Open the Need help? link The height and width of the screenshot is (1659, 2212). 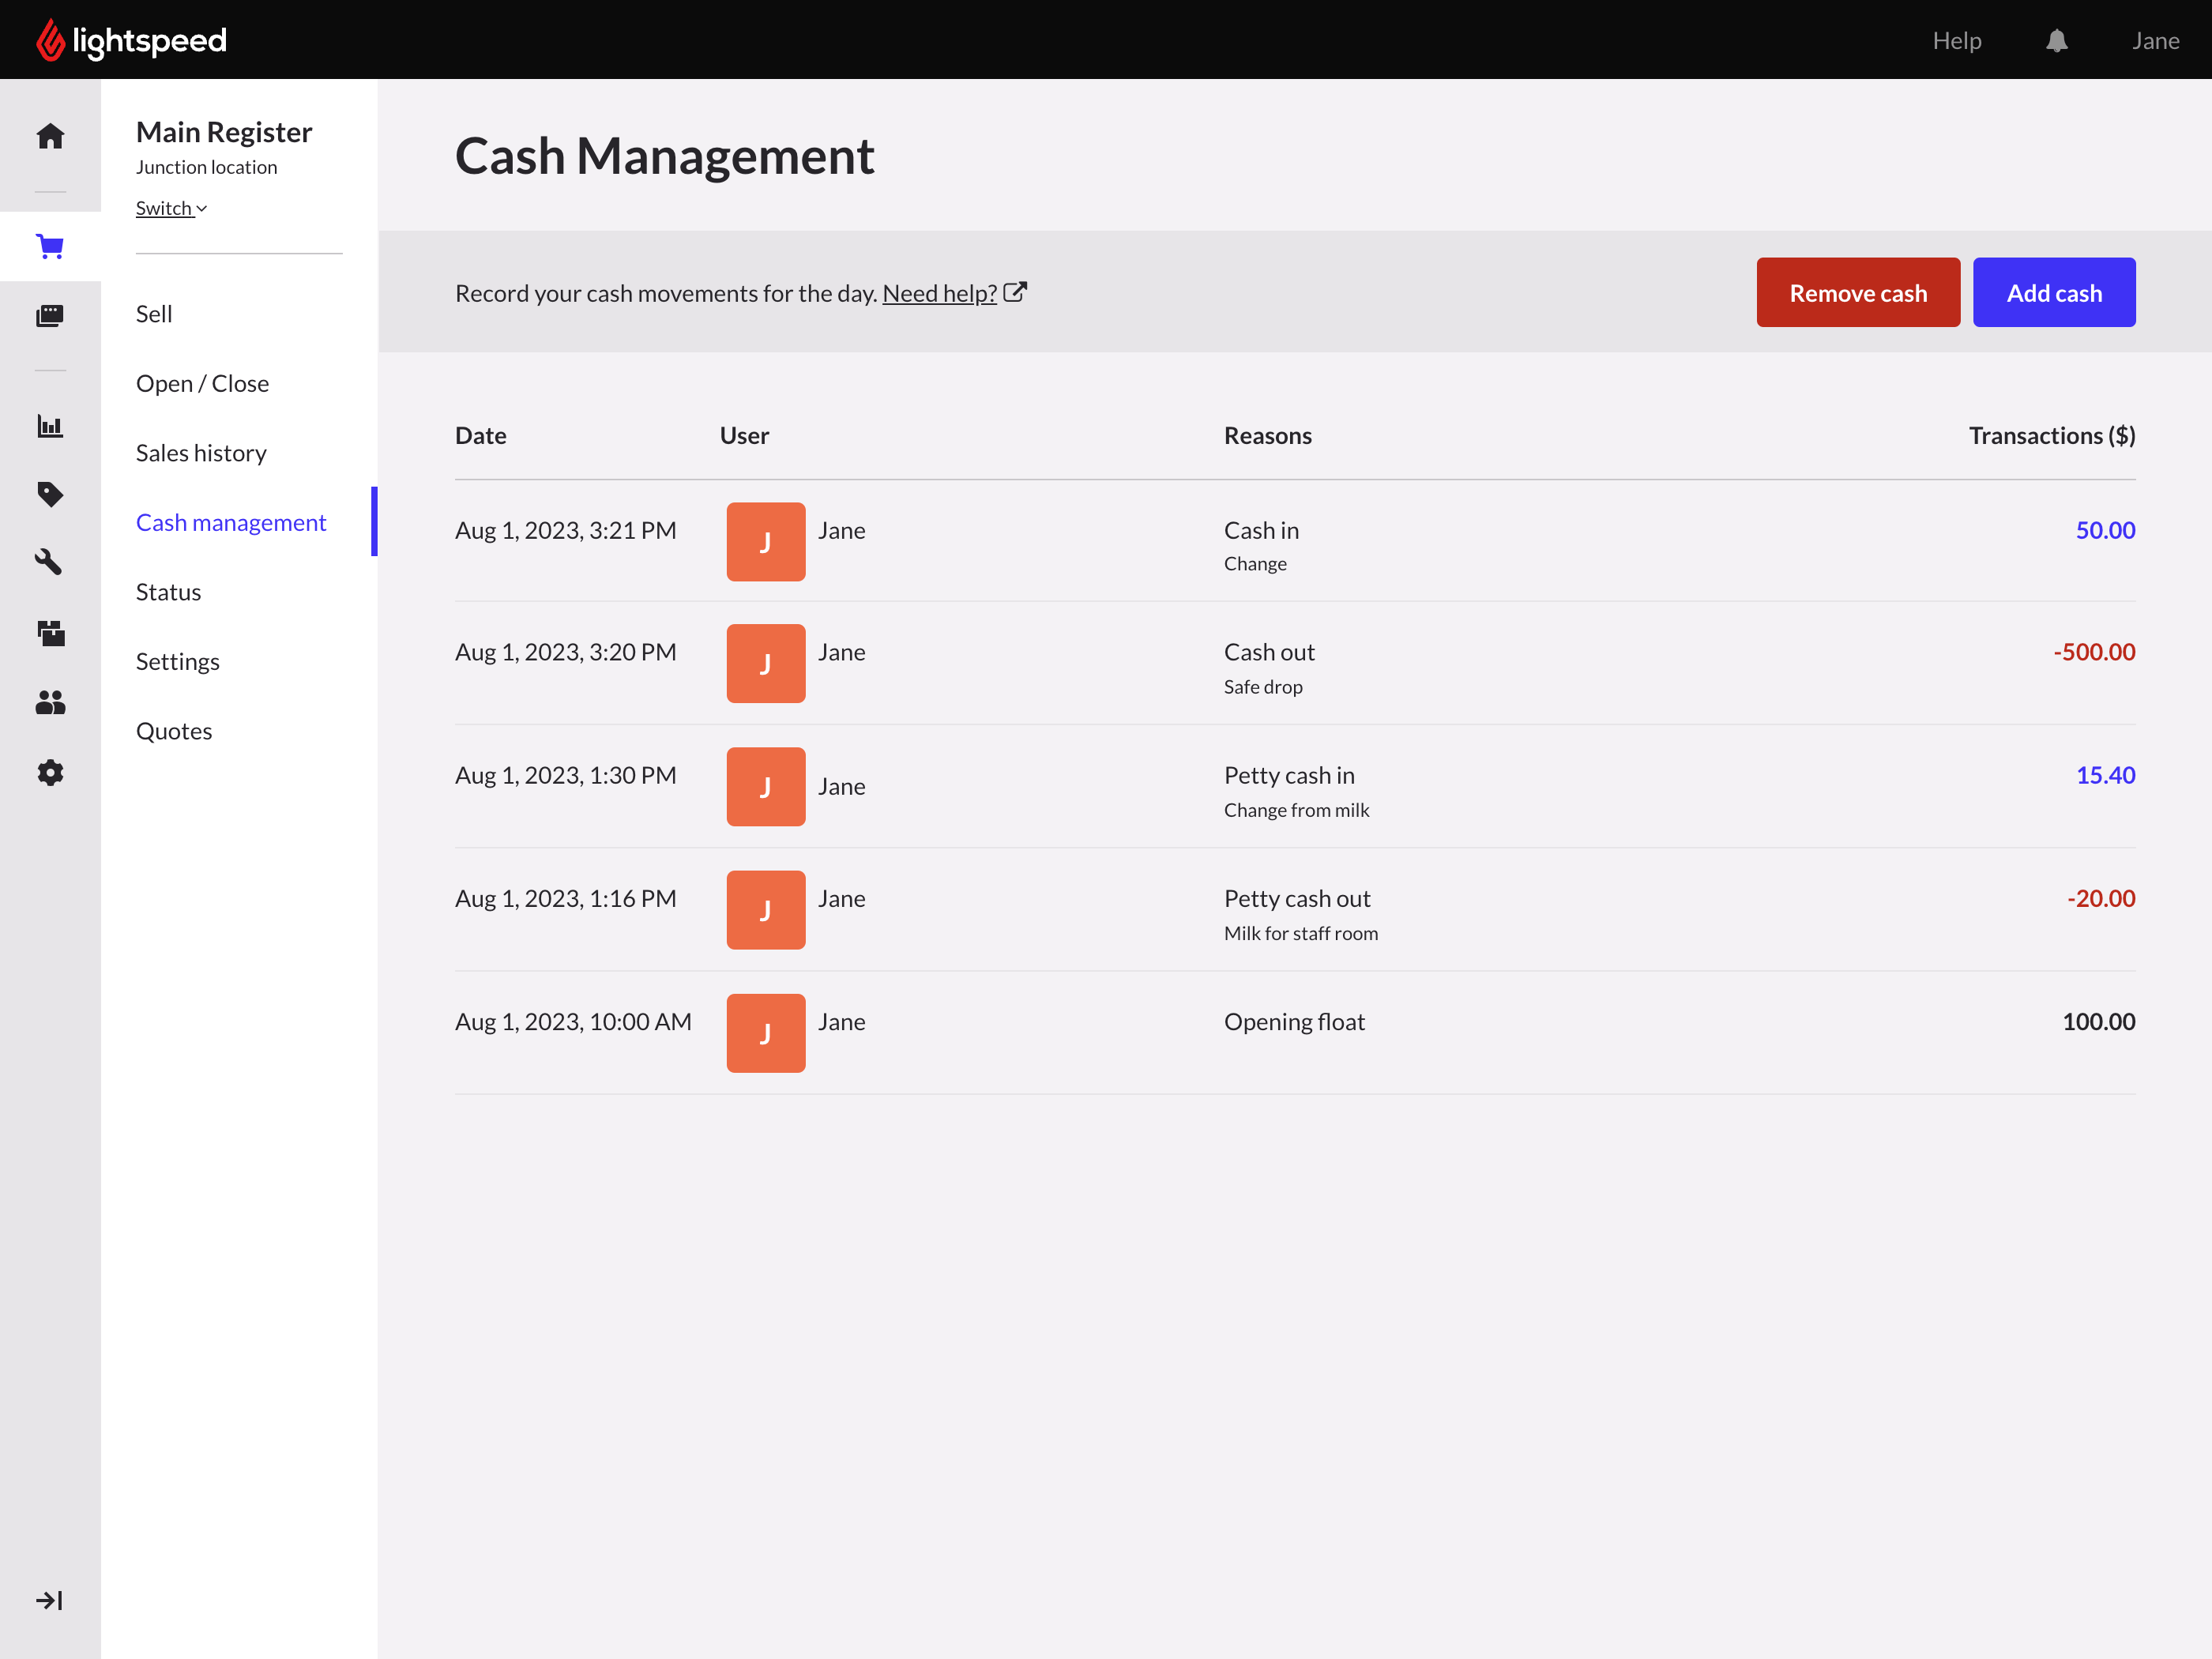point(939,293)
